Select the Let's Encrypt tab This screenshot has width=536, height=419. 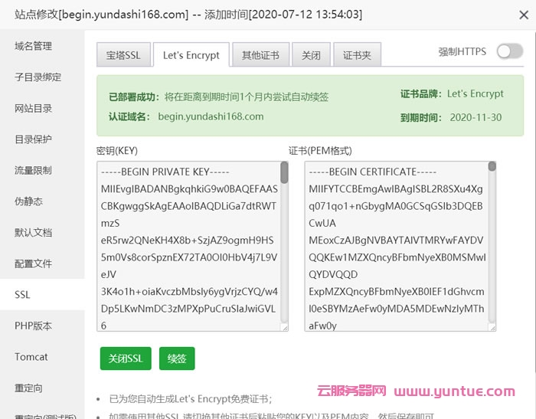tap(191, 55)
